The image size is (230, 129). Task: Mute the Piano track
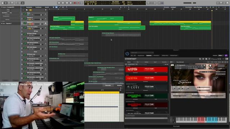click(x=28, y=15)
